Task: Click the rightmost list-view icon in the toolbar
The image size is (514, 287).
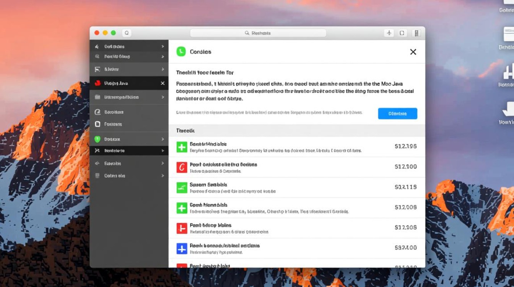Action: [x=416, y=33]
